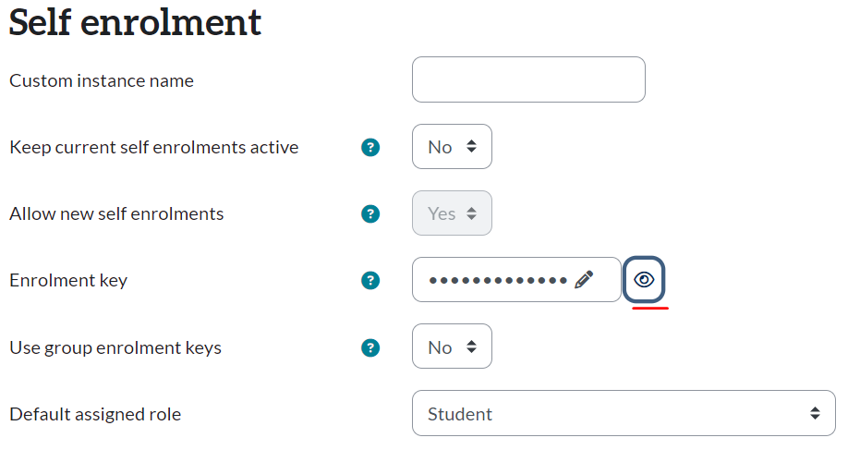Click the Keep current self enrolments active label
This screenshot has width=860, height=450.
pos(154,147)
